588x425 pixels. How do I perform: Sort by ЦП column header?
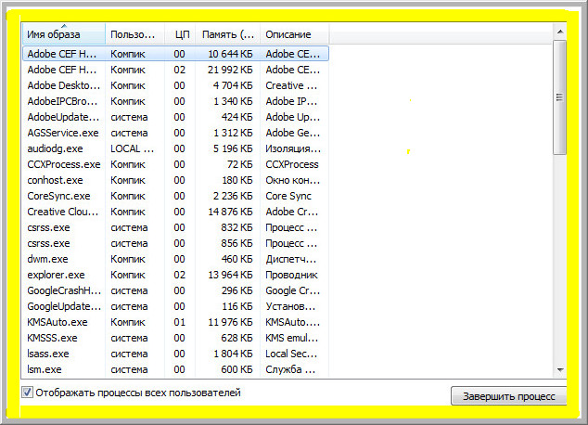point(180,34)
